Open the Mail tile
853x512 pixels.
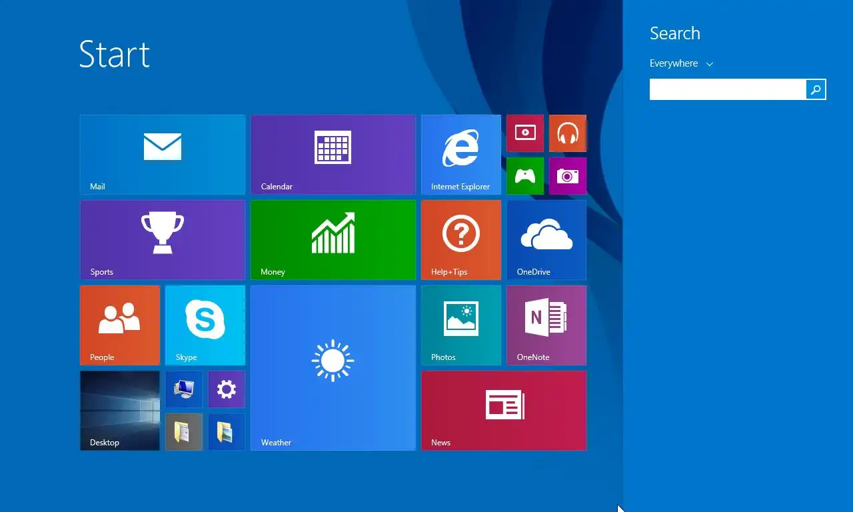[x=163, y=155]
